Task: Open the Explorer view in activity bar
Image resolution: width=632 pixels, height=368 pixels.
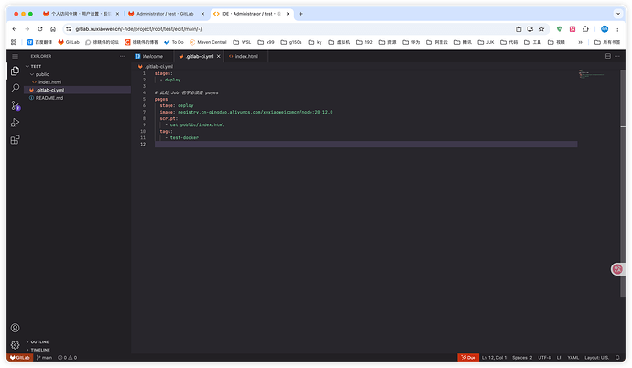Action: point(15,71)
